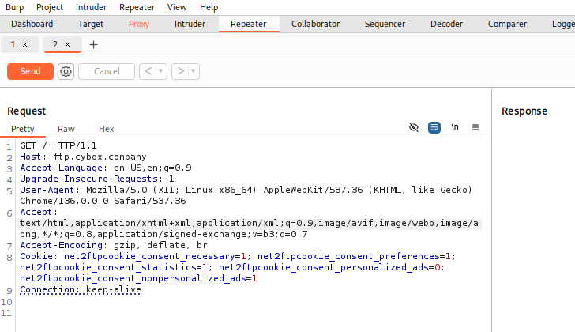Close Repeater tab 1
Image resolution: width=575 pixels, height=332 pixels.
24,45
